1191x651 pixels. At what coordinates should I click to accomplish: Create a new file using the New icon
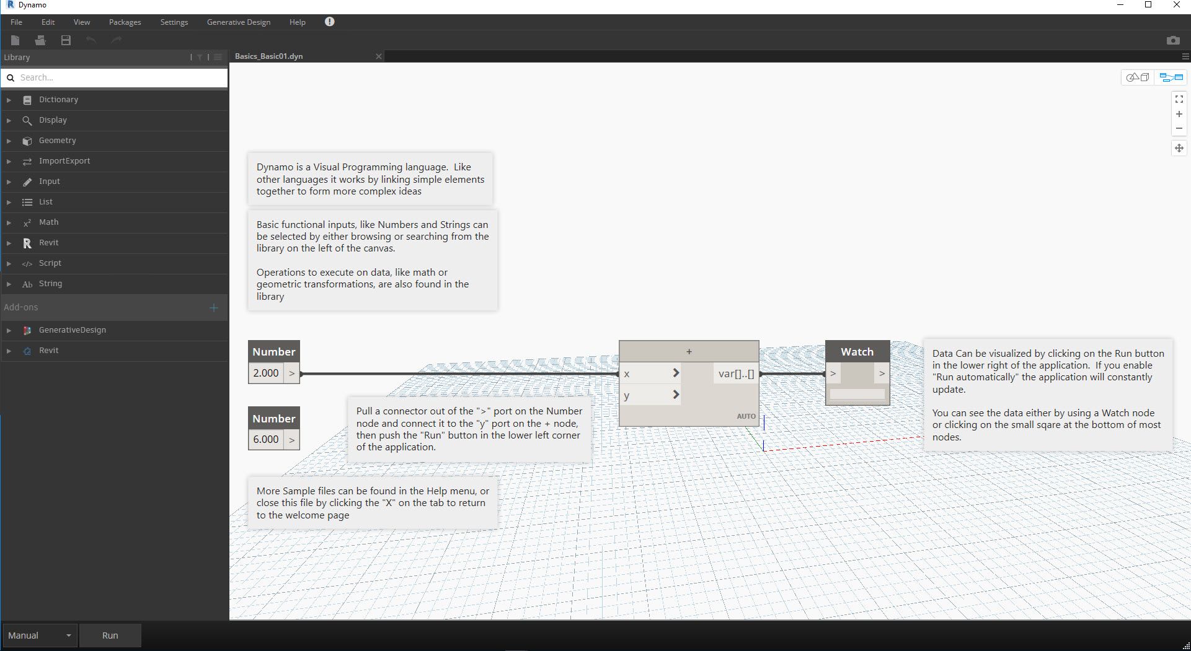(15, 40)
